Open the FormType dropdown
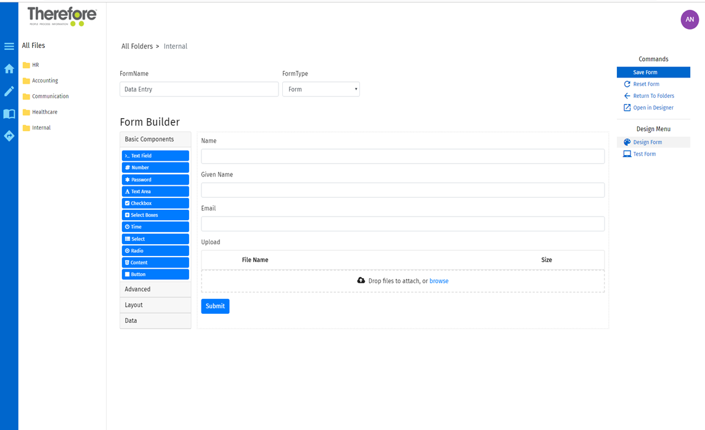This screenshot has height=430, width=705. pyautogui.click(x=320, y=89)
